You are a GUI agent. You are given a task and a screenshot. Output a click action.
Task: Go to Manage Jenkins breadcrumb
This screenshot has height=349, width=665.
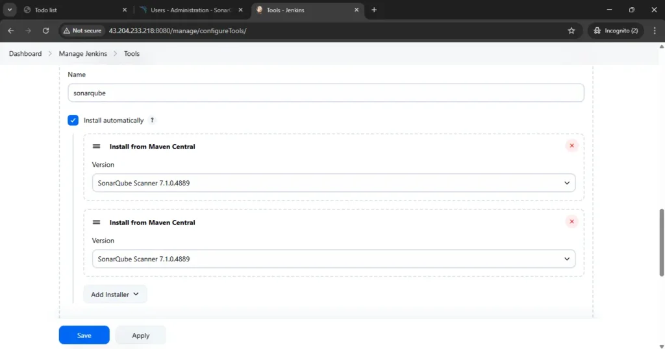pos(83,54)
